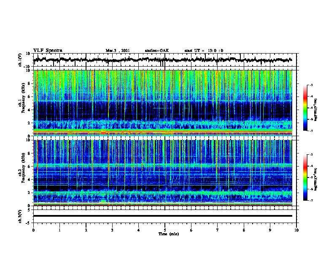The image size is (334, 258).
Task: Click the "-3" label on the ch.1 colorbar
Action: pos(311,85)
